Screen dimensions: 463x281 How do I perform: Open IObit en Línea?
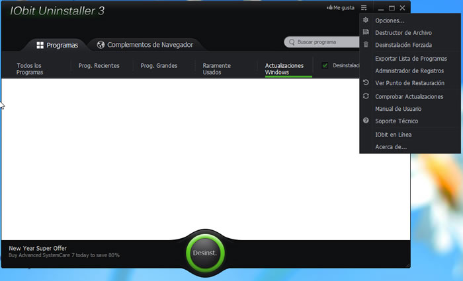pos(393,135)
